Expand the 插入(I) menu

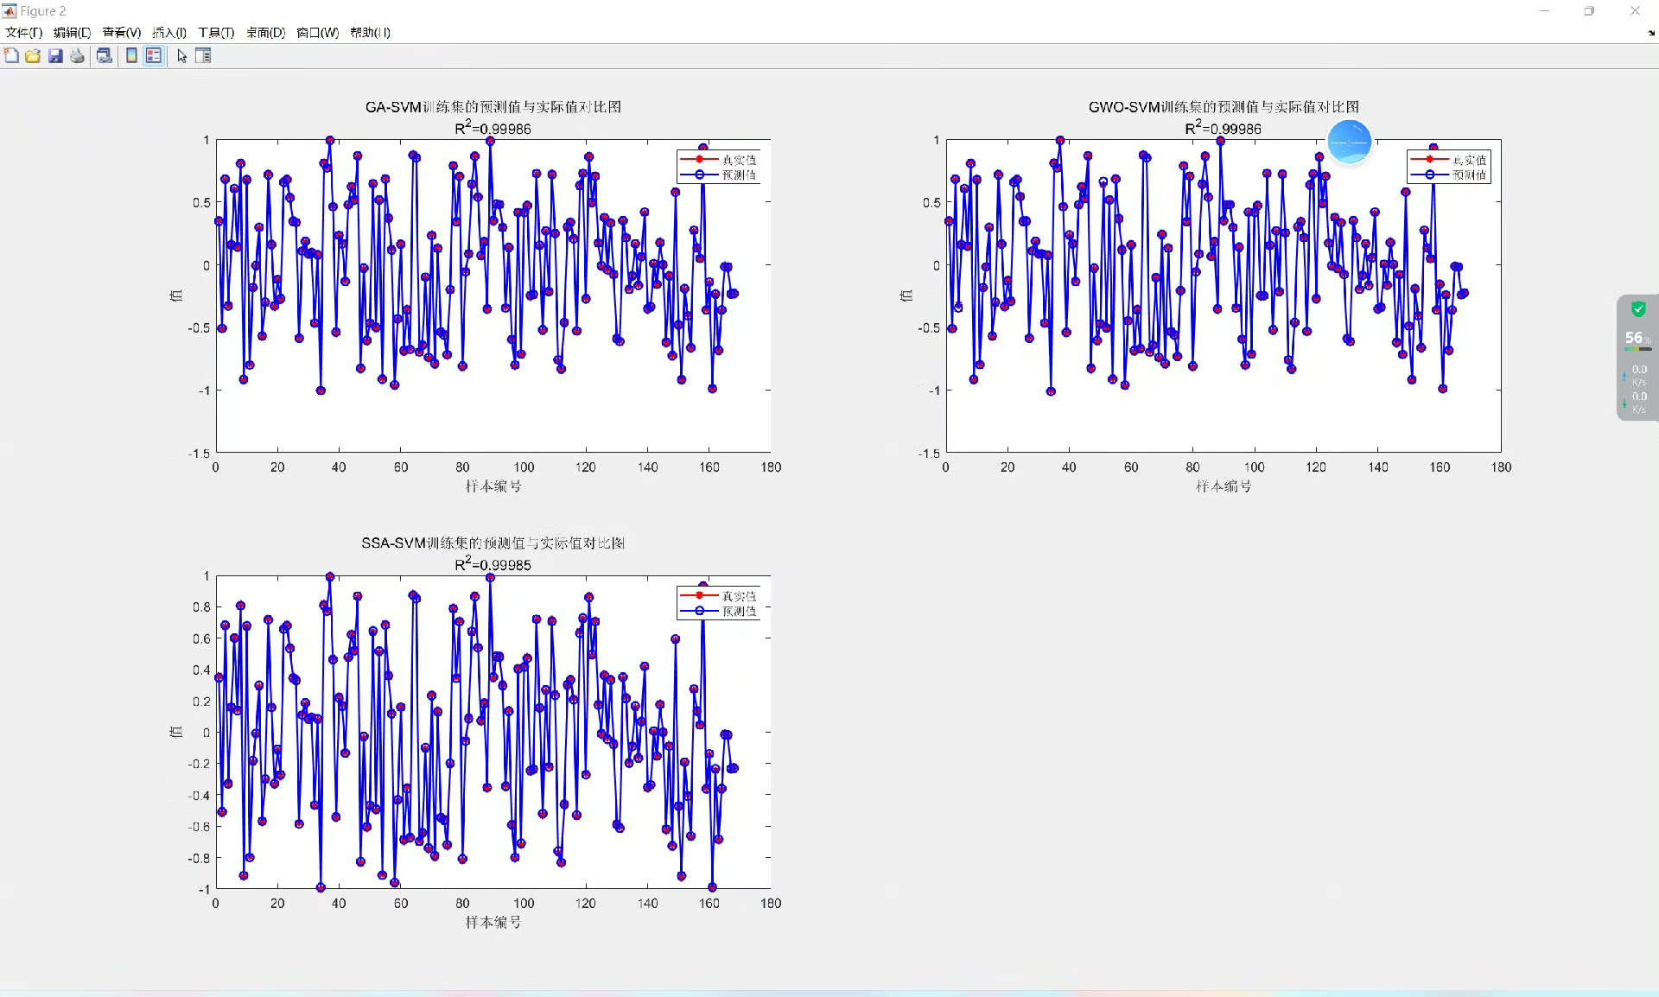point(169,33)
